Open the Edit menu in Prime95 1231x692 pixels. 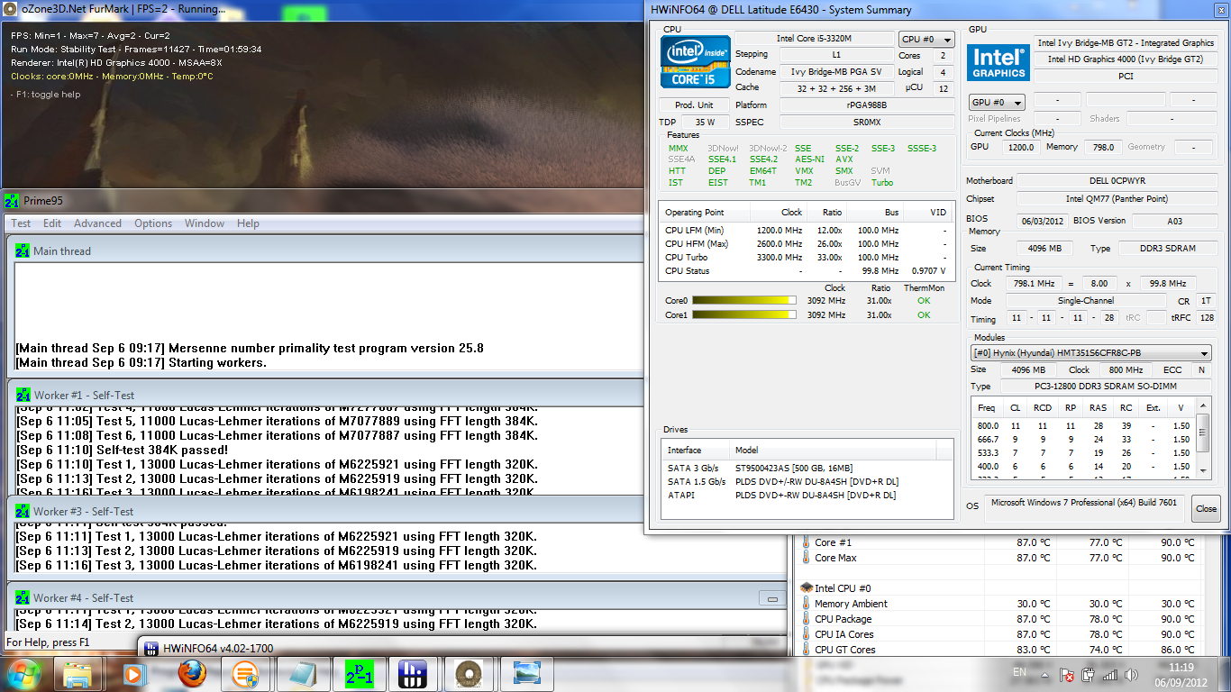[52, 223]
